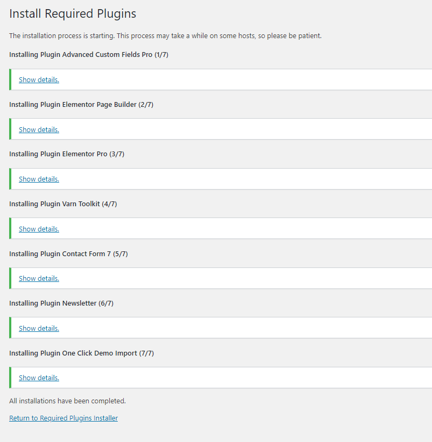
Task: Reveal details for Contact Form 7
Action: (x=39, y=278)
